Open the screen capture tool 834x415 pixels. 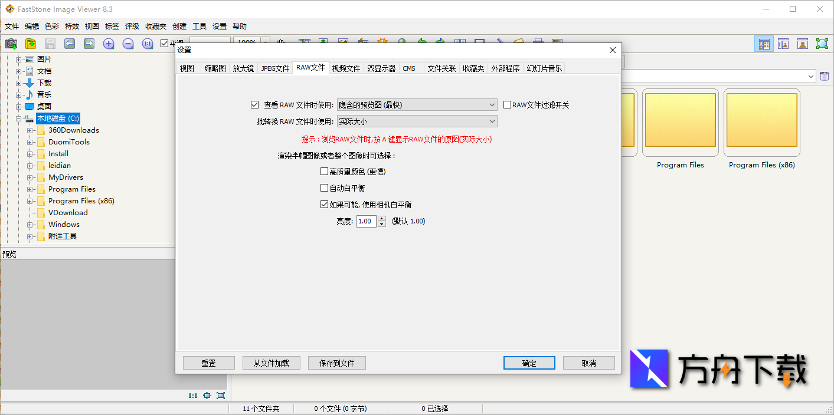click(x=11, y=44)
